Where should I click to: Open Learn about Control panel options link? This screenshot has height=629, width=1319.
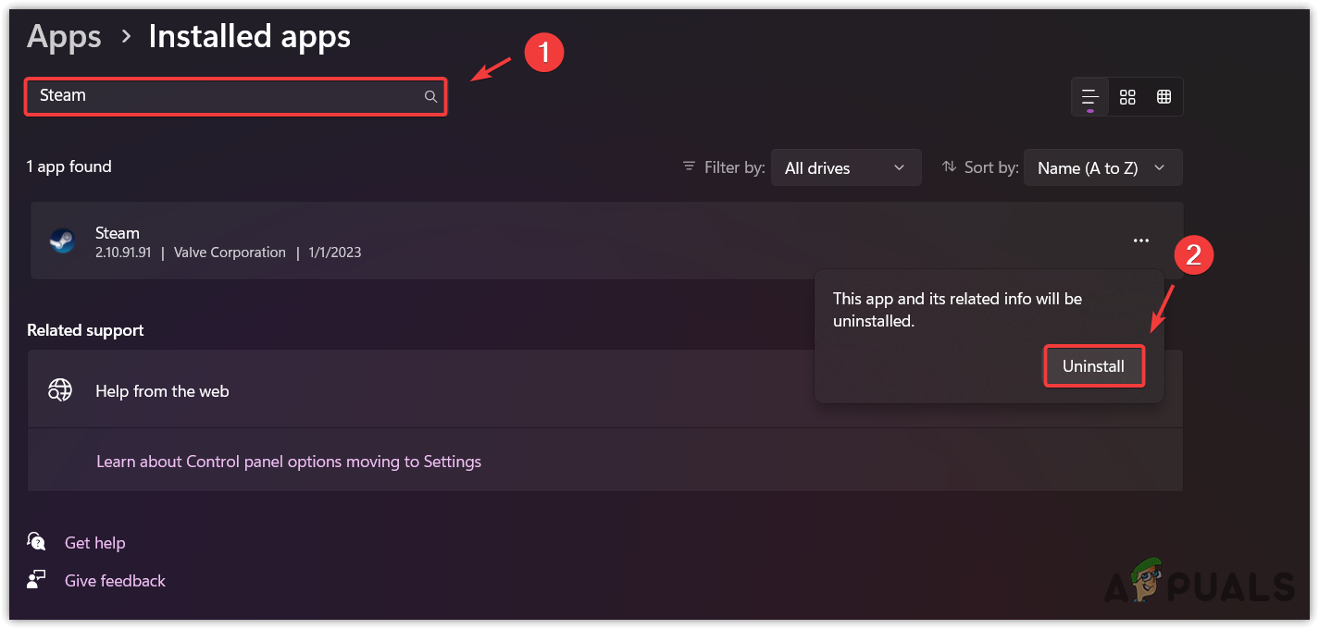pos(289,461)
